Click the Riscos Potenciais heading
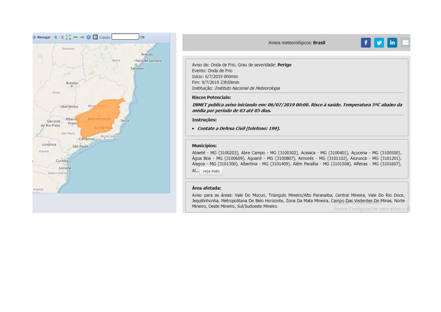Viewport: 441px width, 312px height. pyautogui.click(x=211, y=98)
